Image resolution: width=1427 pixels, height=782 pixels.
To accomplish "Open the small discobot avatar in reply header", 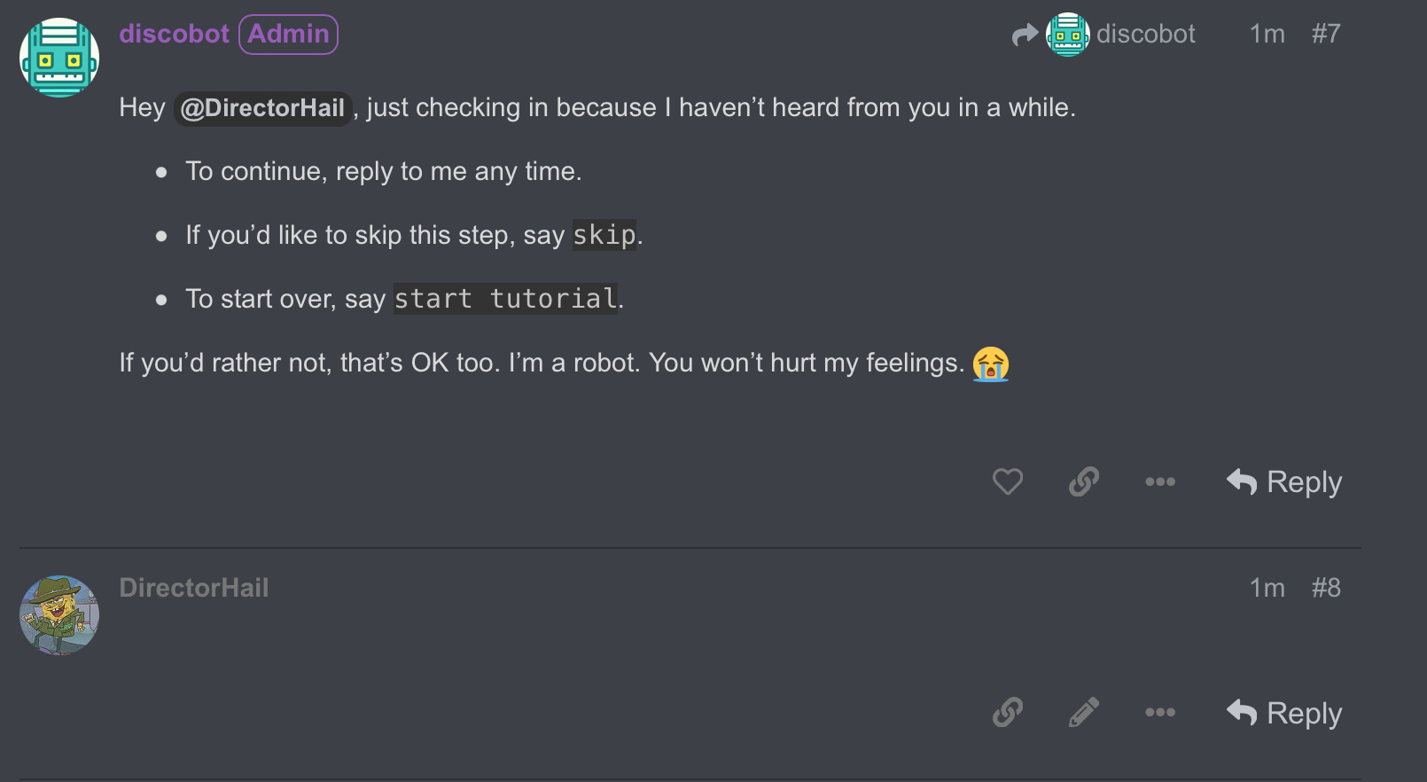I will click(x=1068, y=35).
